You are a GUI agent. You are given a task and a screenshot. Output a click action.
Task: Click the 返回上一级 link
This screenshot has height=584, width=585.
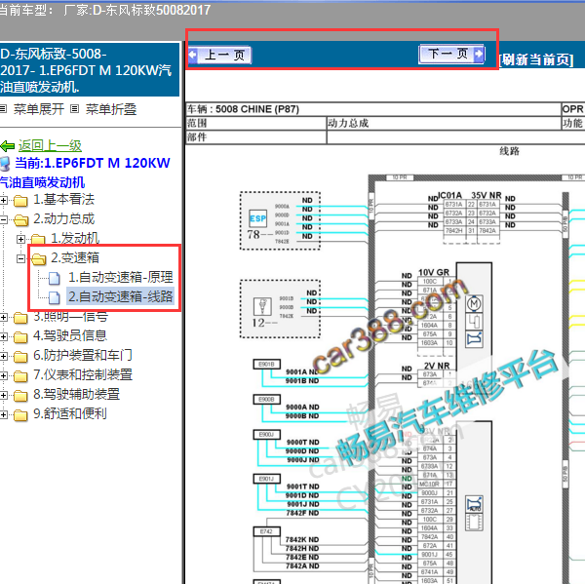(50, 145)
